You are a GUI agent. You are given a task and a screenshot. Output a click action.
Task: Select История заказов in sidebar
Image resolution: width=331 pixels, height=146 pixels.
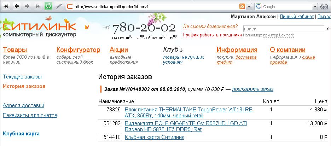[x=24, y=86]
